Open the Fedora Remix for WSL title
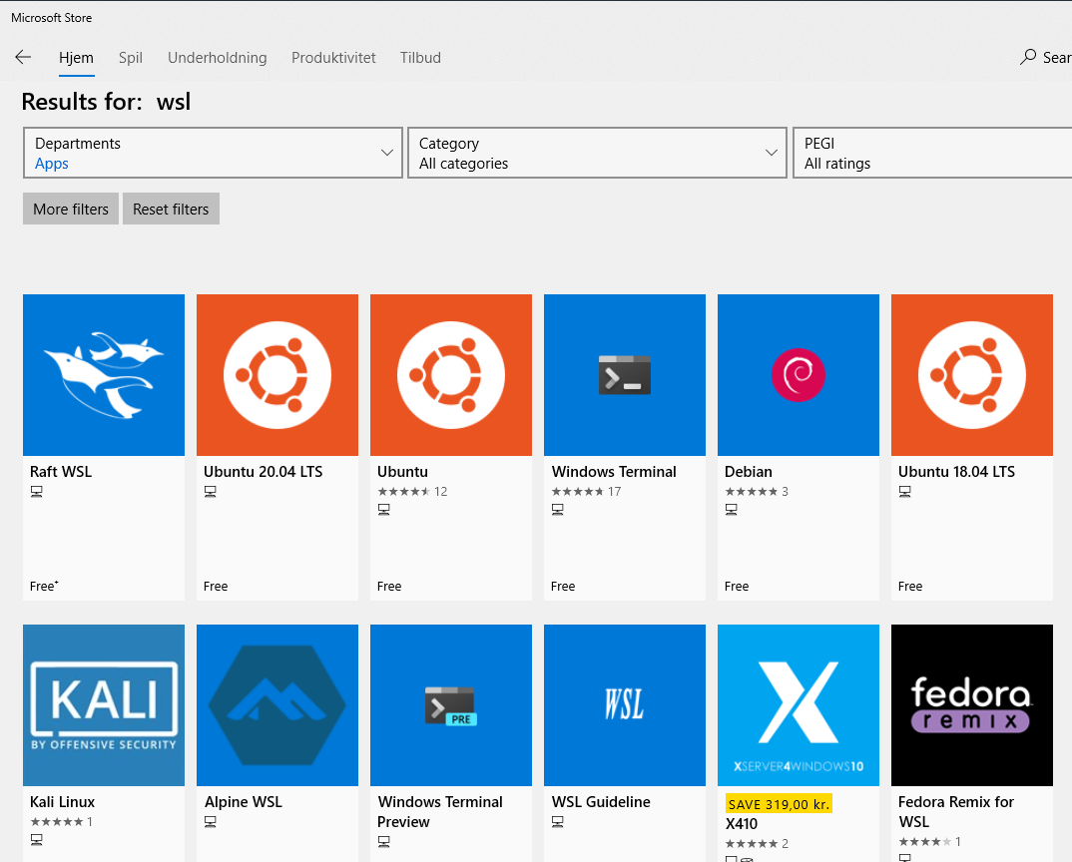The height and width of the screenshot is (862, 1072). 956,811
